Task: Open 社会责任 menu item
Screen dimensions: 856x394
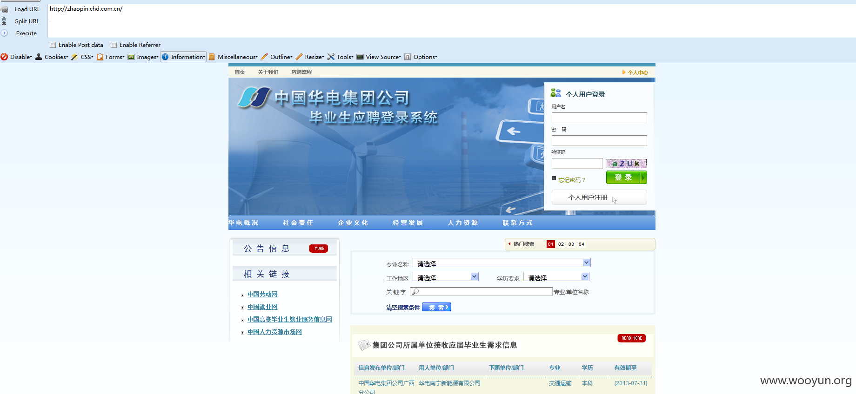Action: tap(298, 223)
